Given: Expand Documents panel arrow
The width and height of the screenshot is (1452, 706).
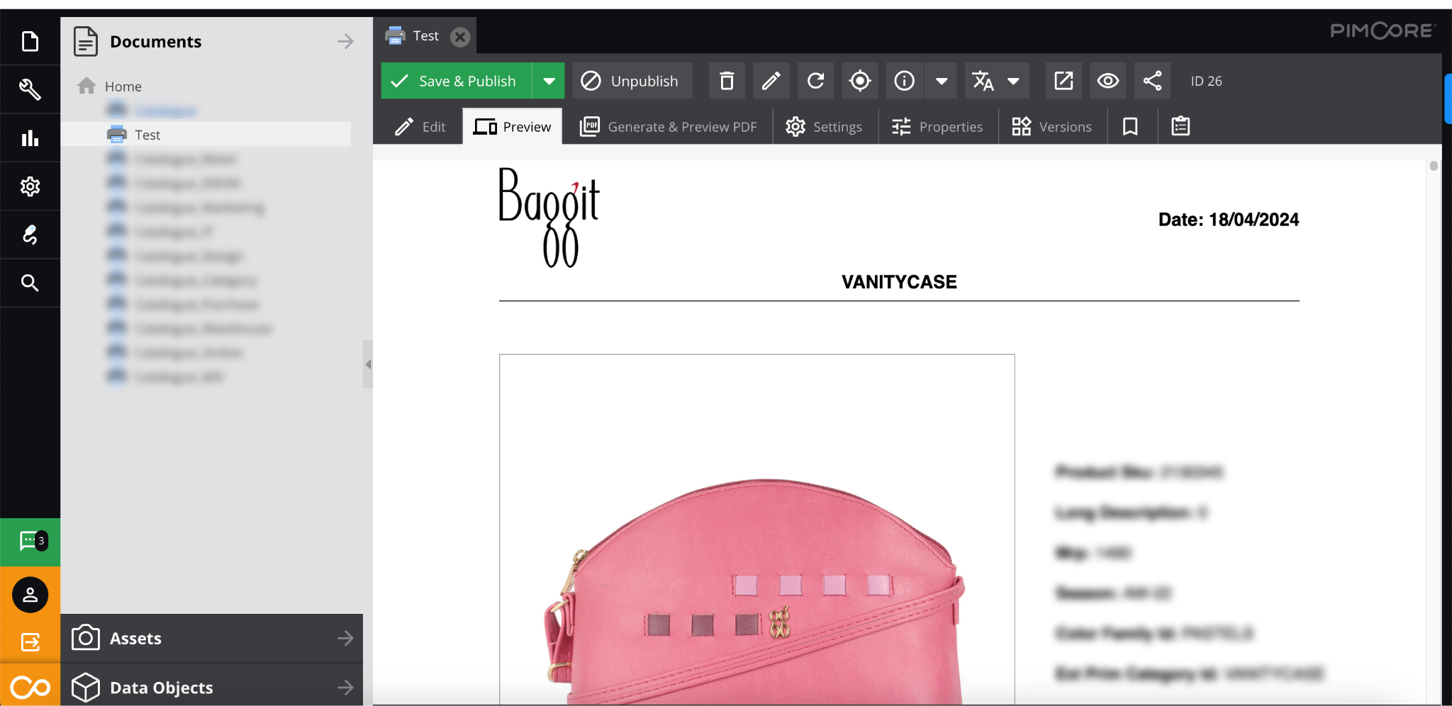Looking at the screenshot, I should tap(345, 42).
